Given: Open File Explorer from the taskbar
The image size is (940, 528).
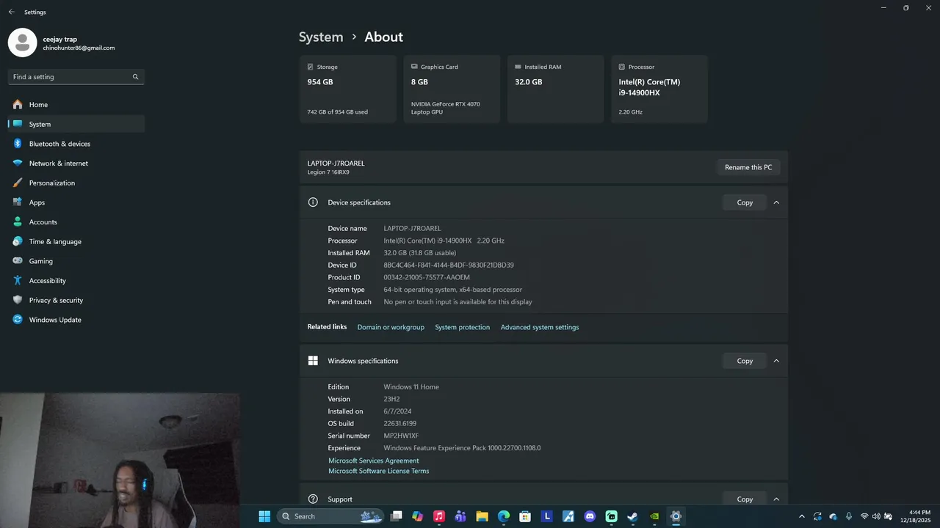Looking at the screenshot, I should 482,516.
